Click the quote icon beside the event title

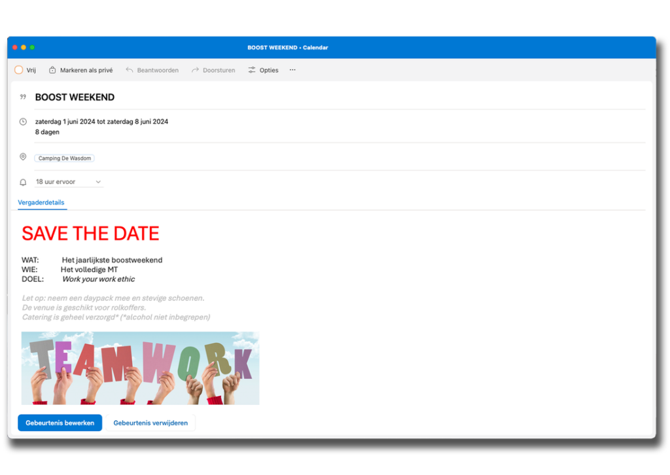(x=23, y=97)
